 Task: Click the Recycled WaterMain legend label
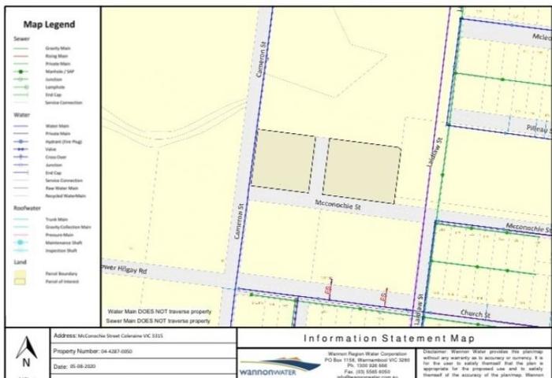pyautogui.click(x=65, y=196)
